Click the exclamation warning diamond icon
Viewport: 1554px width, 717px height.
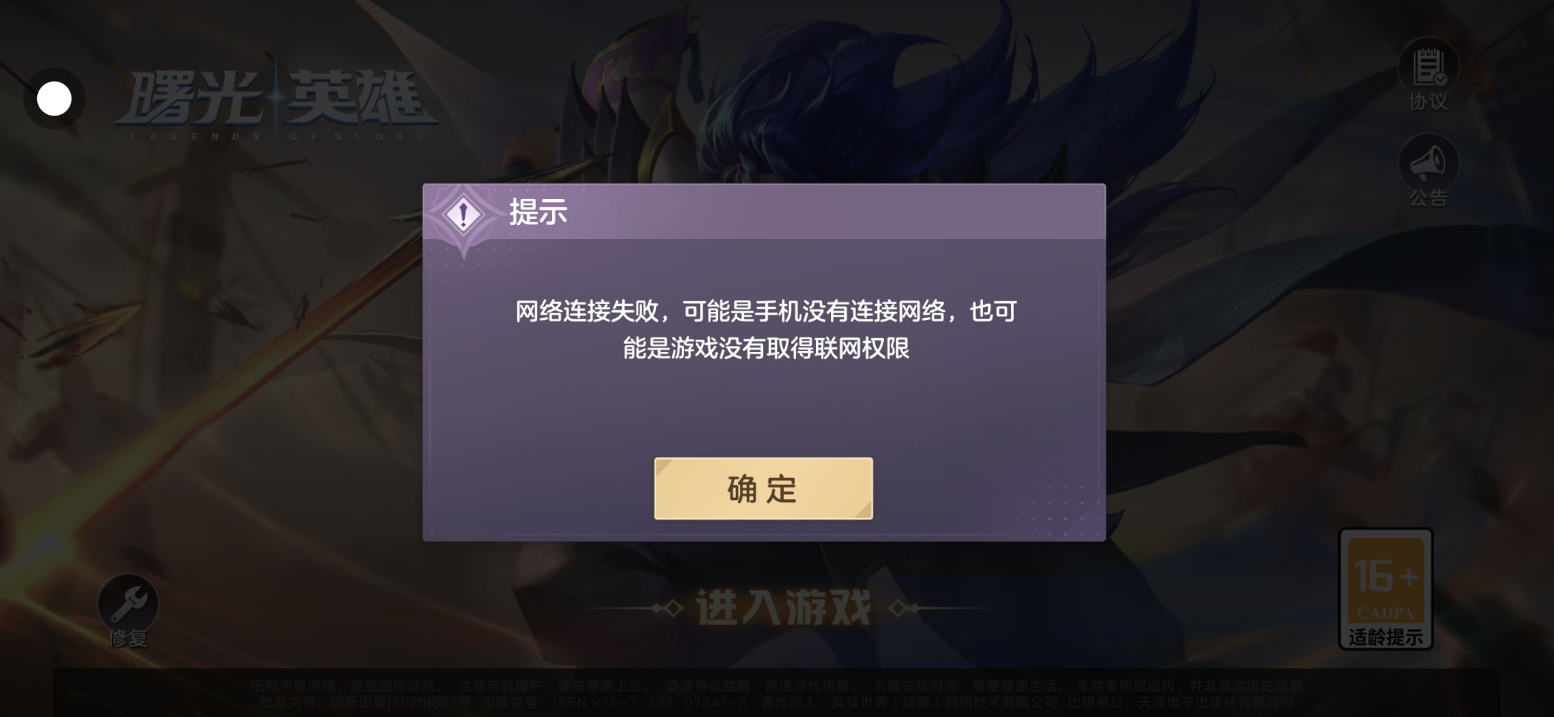pyautogui.click(x=463, y=214)
